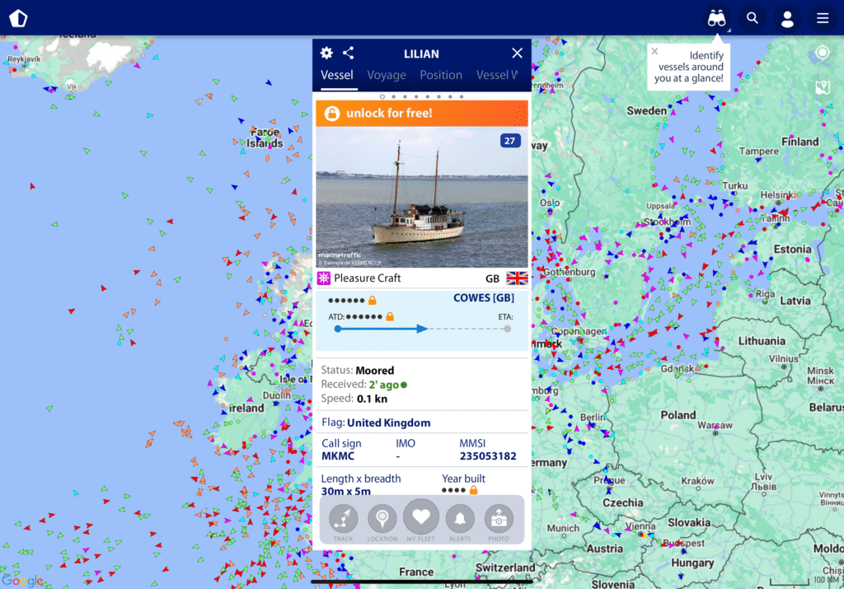This screenshot has height=589, width=844.
Task: Switch to the Position tab
Action: coord(441,75)
